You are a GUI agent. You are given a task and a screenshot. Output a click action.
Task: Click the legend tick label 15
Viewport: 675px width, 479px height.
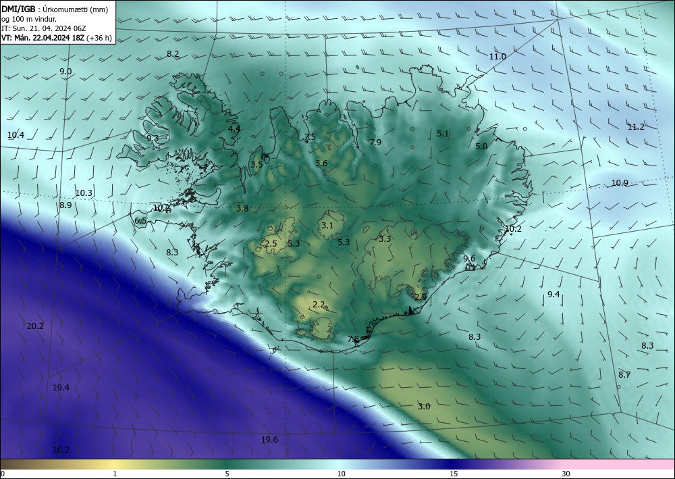[x=454, y=474]
